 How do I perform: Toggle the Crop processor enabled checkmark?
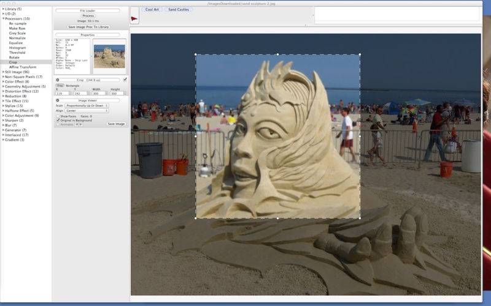(125, 80)
